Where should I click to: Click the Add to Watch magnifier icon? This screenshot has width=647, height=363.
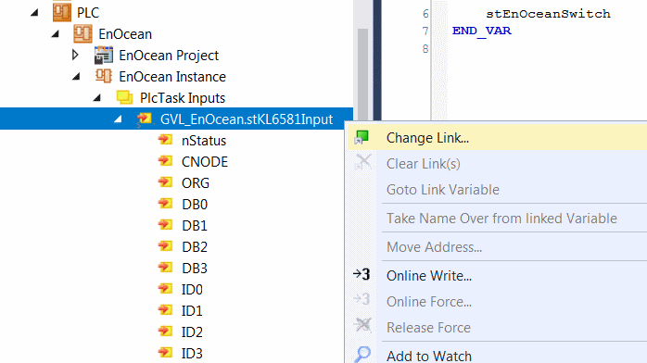362,355
